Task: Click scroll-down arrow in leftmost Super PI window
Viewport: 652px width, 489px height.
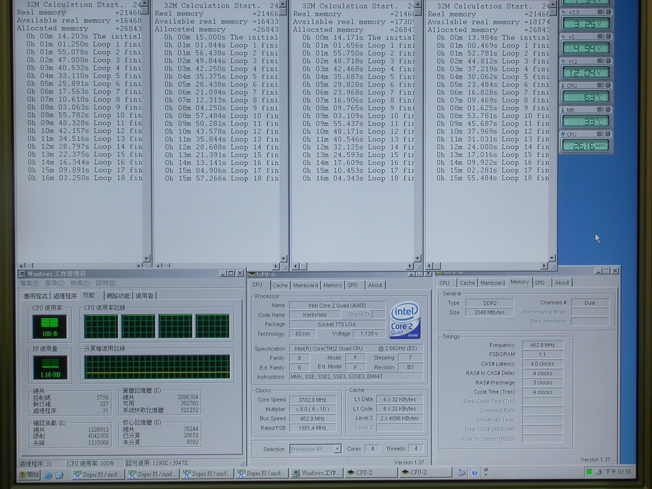Action: coord(146,259)
